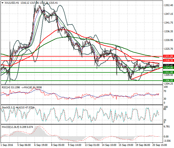Click the 1318.35 red price level label

pyautogui.click(x=168, y=61)
